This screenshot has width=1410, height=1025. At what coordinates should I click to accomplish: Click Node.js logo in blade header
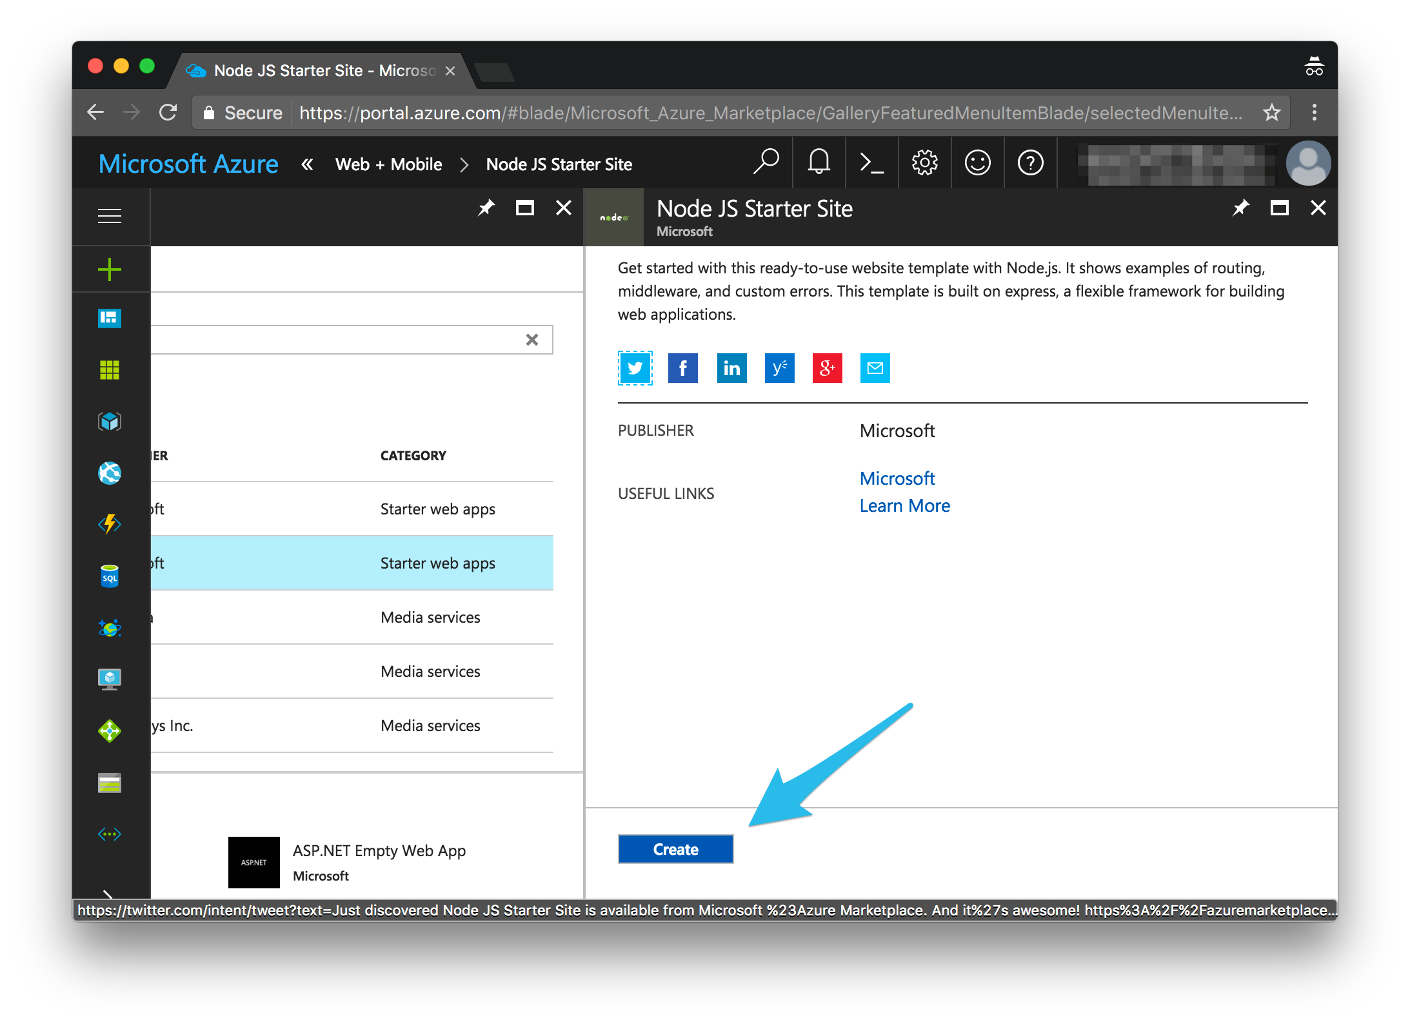613,217
